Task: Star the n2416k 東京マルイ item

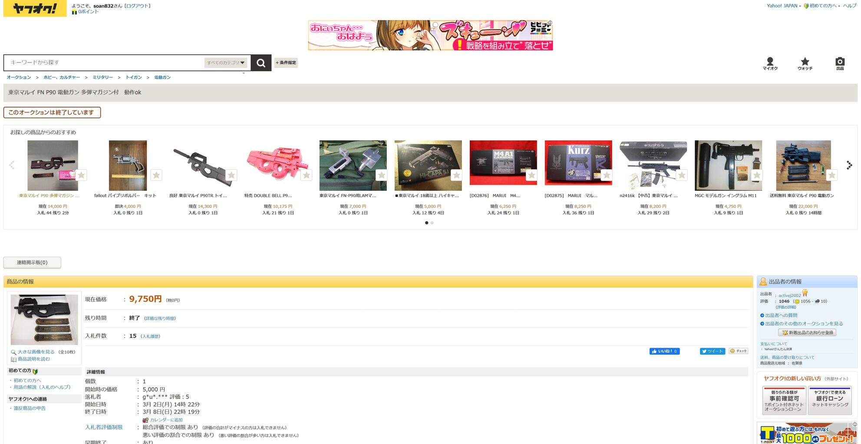Action: tap(682, 175)
